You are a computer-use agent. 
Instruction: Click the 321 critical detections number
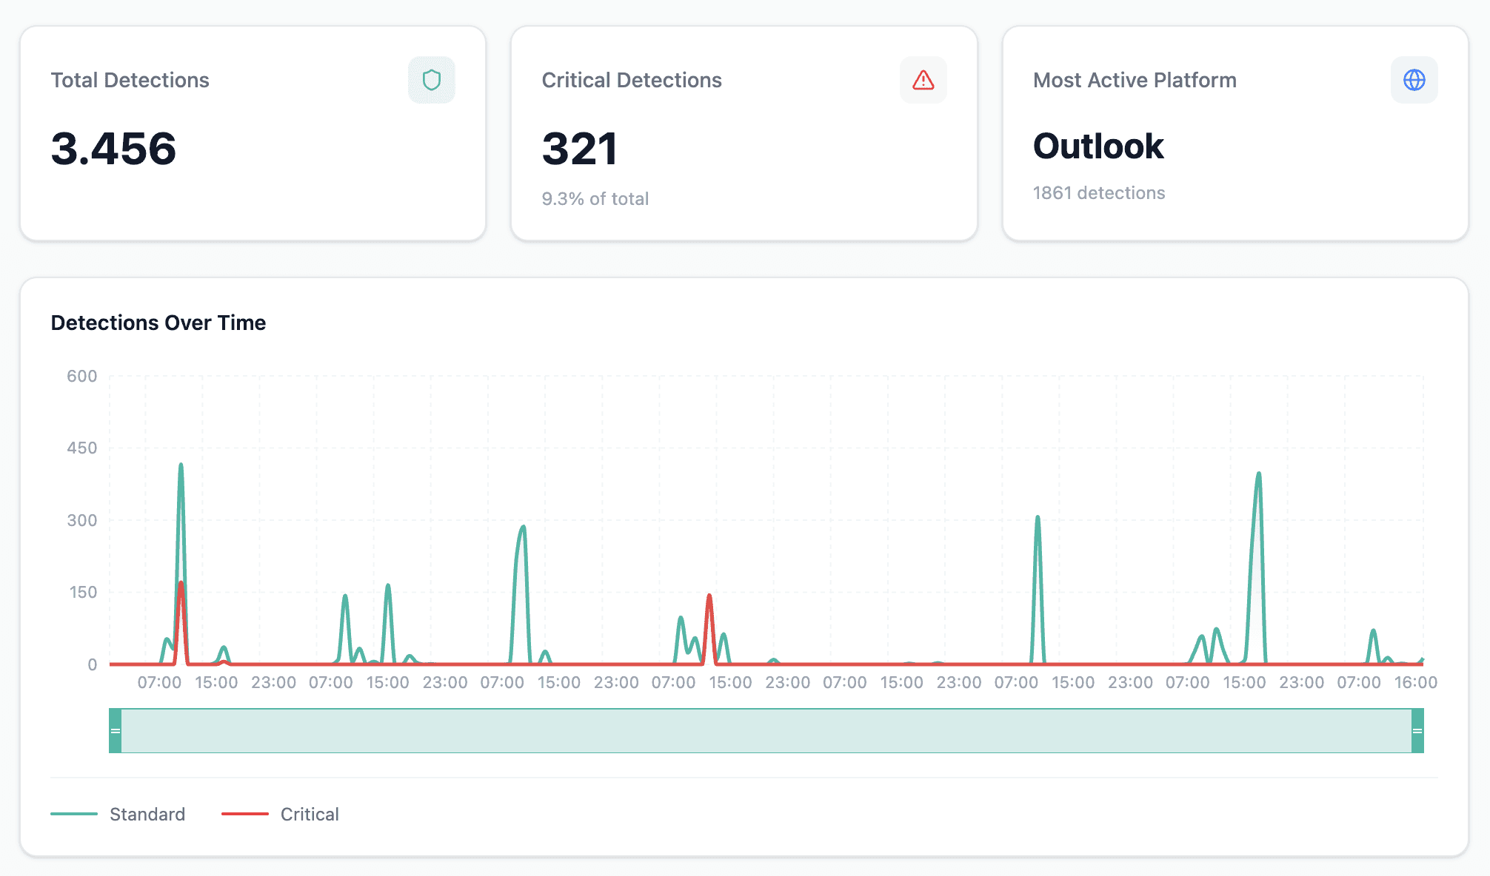point(580,148)
